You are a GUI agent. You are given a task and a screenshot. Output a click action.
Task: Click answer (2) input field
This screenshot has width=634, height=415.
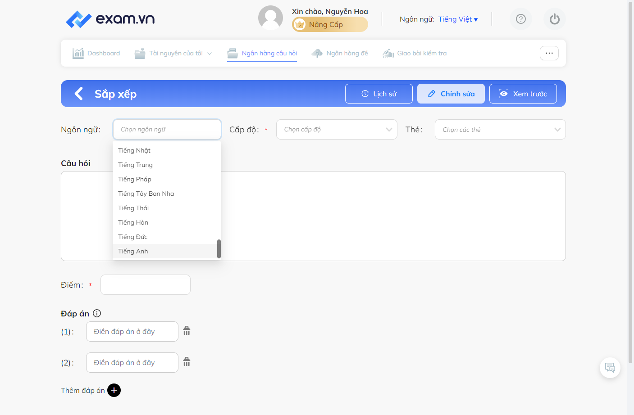click(x=132, y=362)
